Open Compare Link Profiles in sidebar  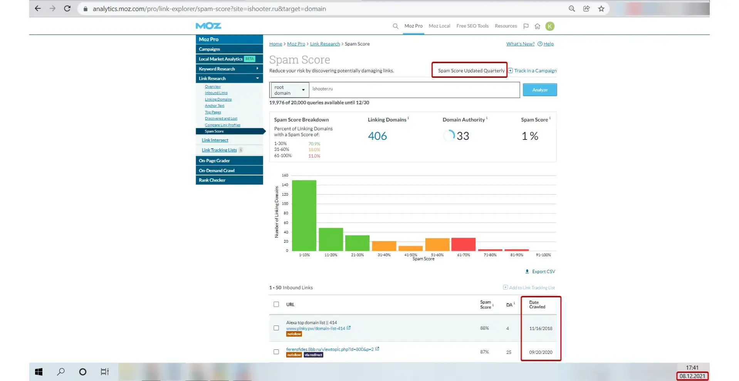click(x=223, y=125)
